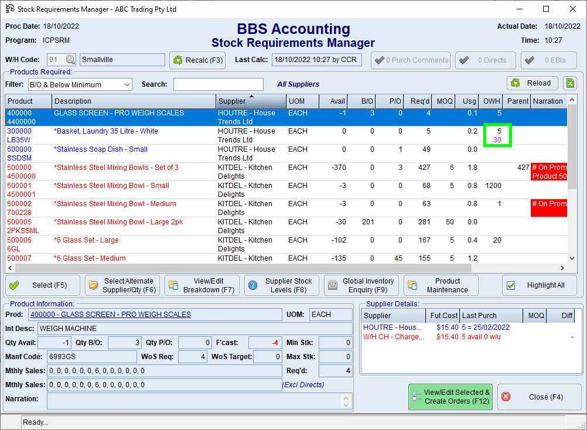Open Supplier Stock Levels via its question-mark icon
The height and width of the screenshot is (430, 587).
[252, 285]
